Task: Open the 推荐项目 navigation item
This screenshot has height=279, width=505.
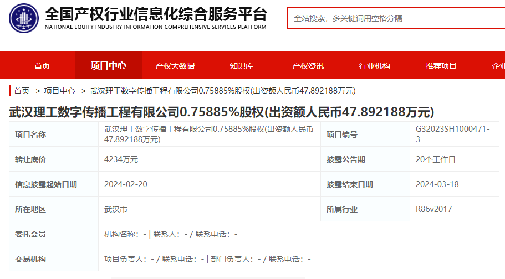Action: [441, 66]
